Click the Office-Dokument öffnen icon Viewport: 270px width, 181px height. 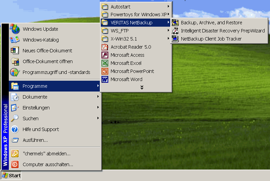click(x=15, y=61)
